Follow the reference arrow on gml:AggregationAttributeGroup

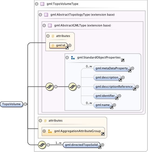(103, 134)
